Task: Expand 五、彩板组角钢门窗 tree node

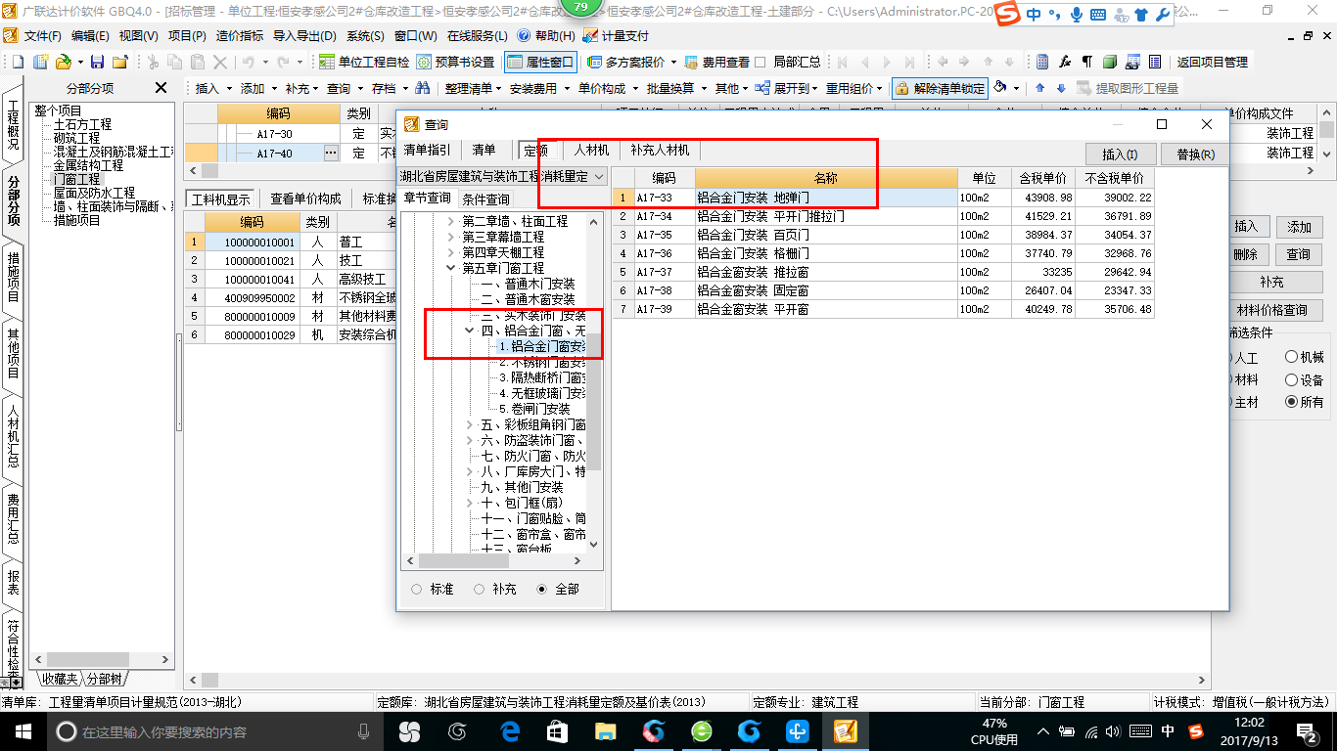Action: coord(470,424)
